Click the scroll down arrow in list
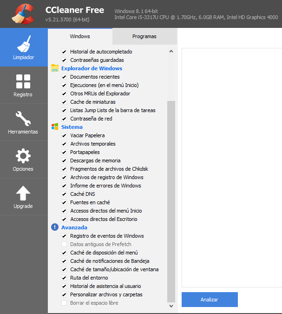 pos(171,306)
